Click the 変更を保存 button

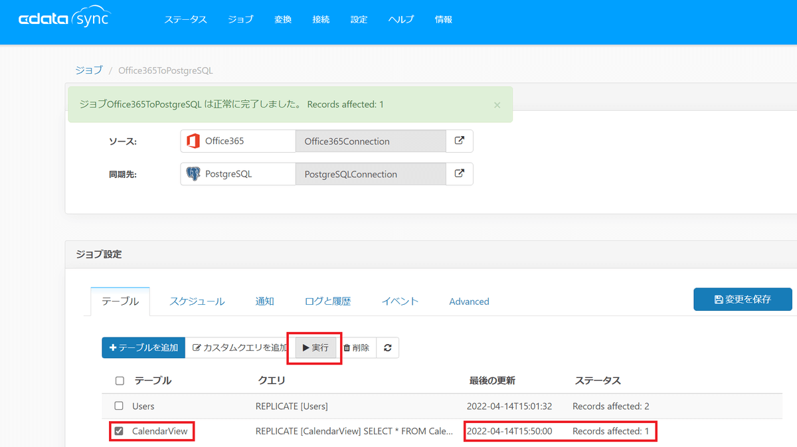click(x=743, y=299)
